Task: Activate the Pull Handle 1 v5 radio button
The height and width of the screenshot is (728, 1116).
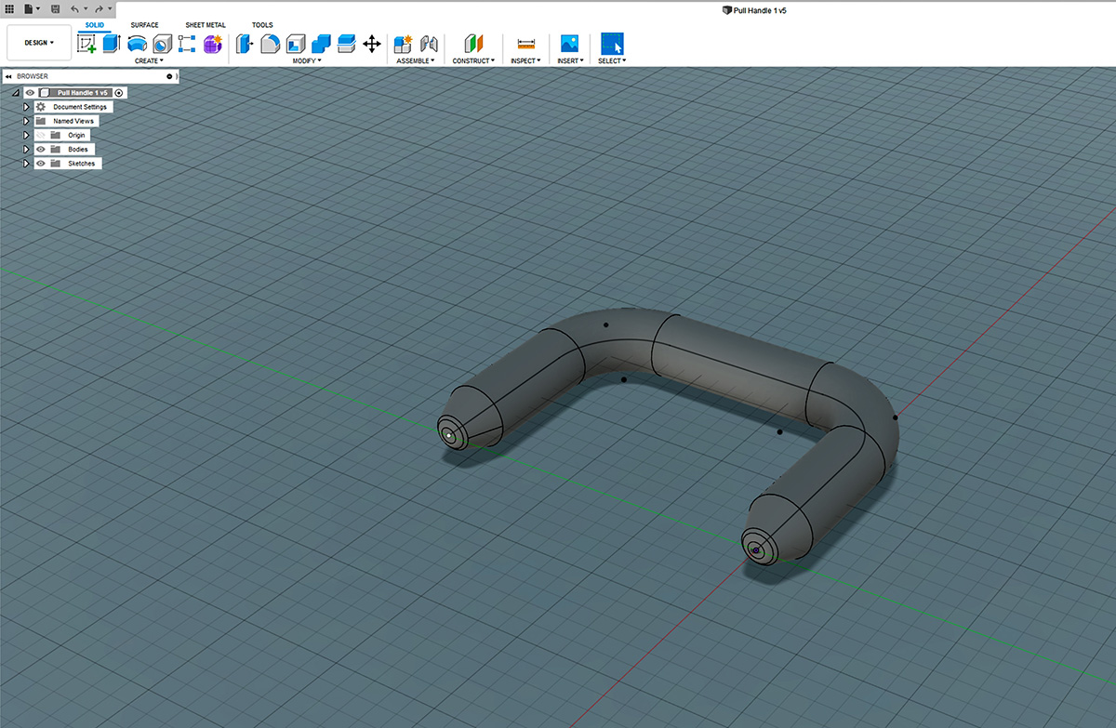Action: tap(119, 93)
